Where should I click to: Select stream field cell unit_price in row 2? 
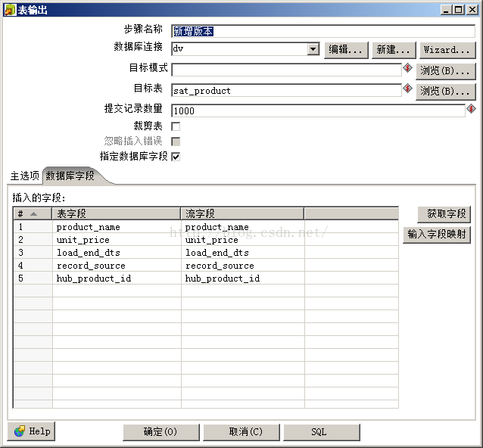[x=243, y=240]
